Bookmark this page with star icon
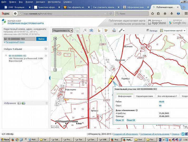 coord(152,13)
